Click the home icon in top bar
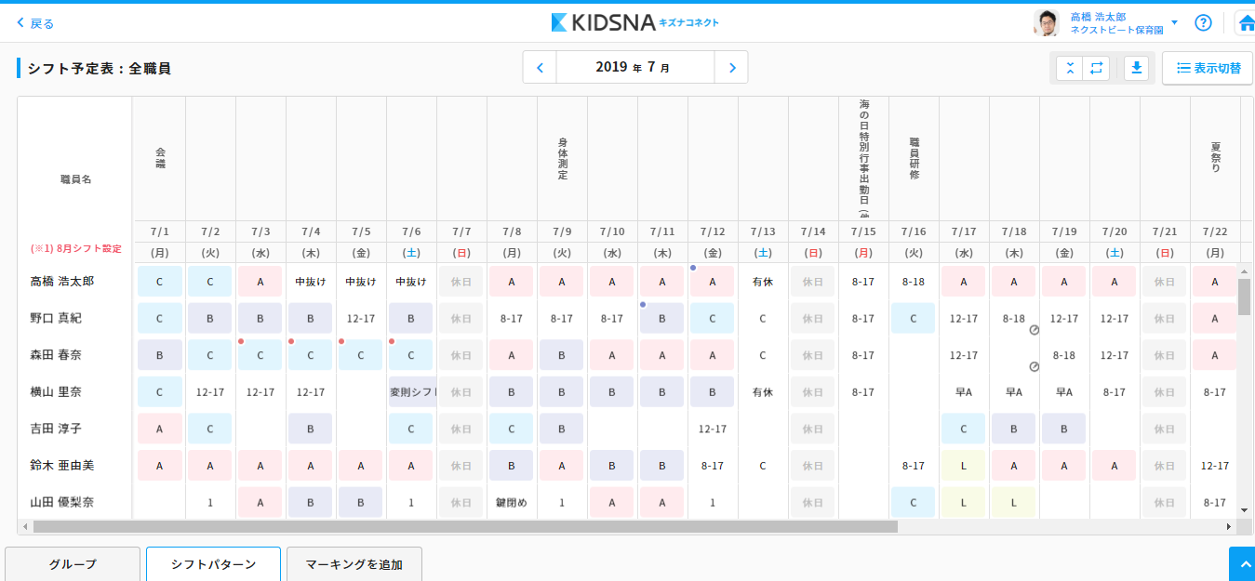This screenshot has width=1255, height=581. click(1246, 23)
